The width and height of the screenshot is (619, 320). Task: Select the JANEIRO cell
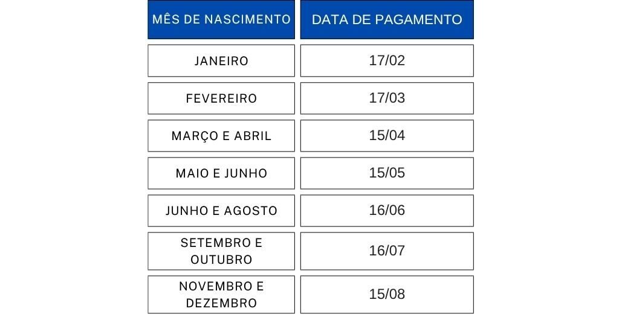(x=221, y=61)
